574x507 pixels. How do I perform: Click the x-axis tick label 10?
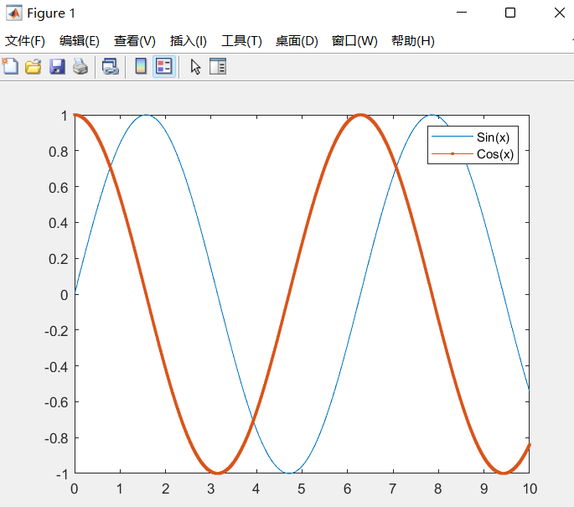(x=530, y=489)
